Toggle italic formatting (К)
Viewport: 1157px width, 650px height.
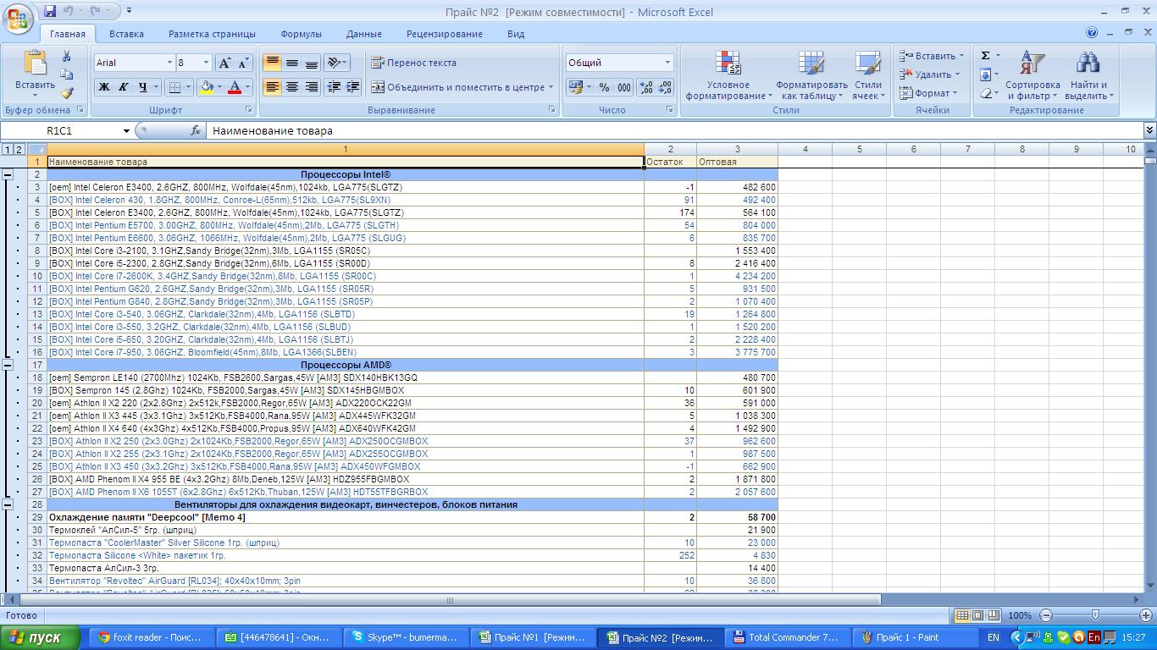123,86
